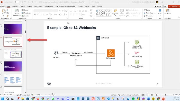This screenshot has height=101, width=180.
Task: Click the Pegar paste icon
Action: [x=4, y=11]
